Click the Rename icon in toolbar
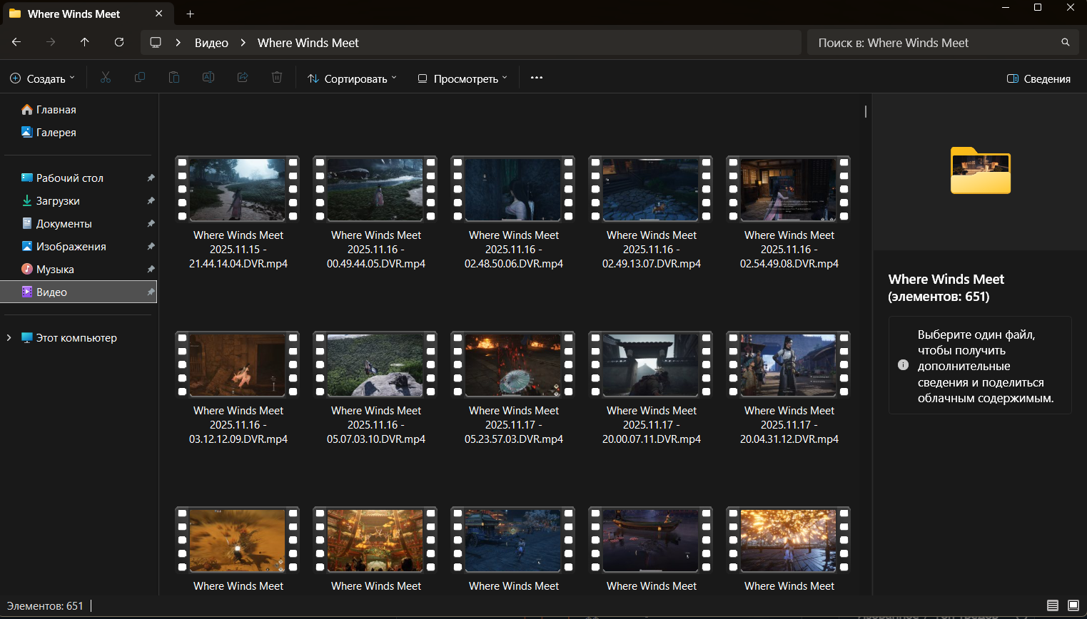This screenshot has height=619, width=1087. pos(208,78)
